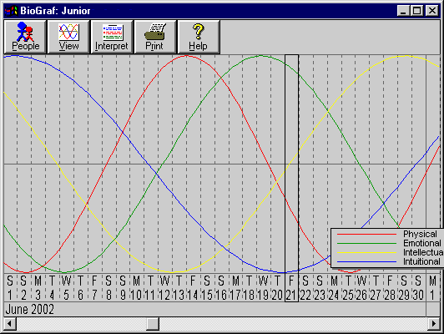This screenshot has width=444, height=334.
Task: Maximize the BioGraf window
Action: click(x=416, y=11)
